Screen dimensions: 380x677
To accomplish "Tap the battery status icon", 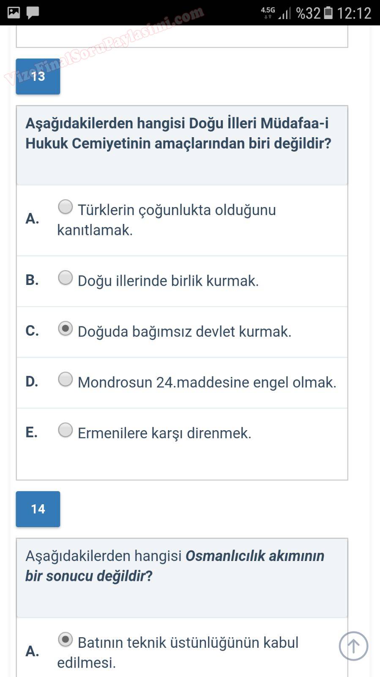I will tap(328, 13).
